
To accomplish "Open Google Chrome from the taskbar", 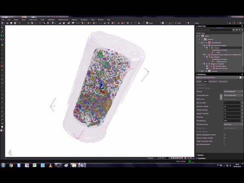I will tap(11, 165).
